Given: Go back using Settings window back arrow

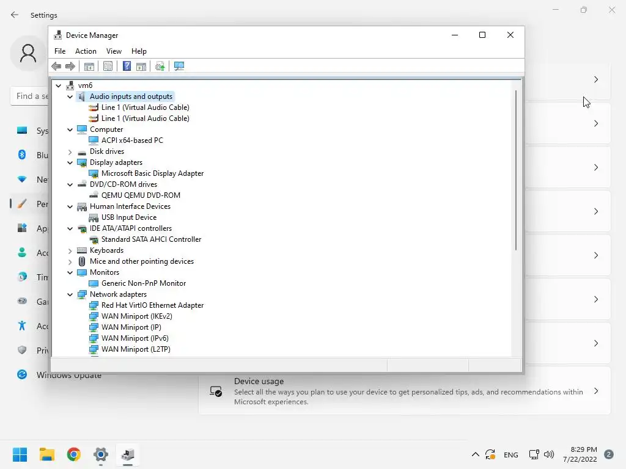Looking at the screenshot, I should click(15, 15).
